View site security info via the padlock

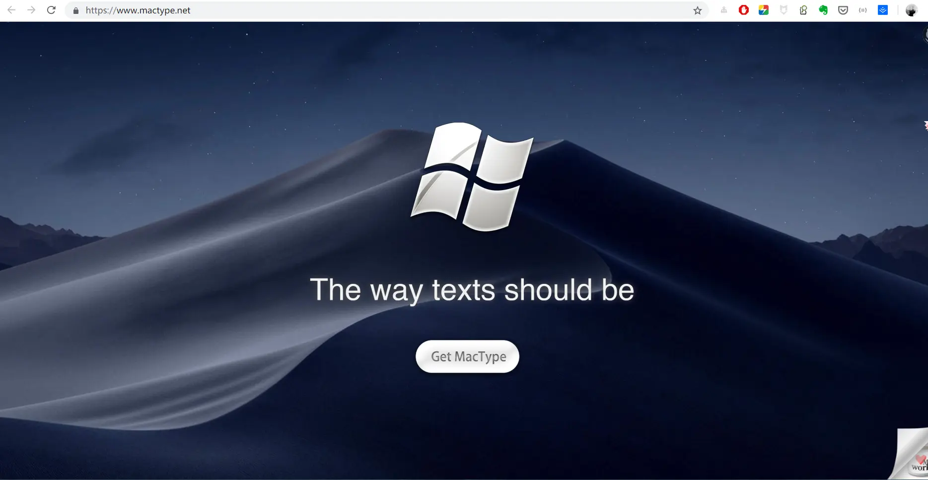76,10
